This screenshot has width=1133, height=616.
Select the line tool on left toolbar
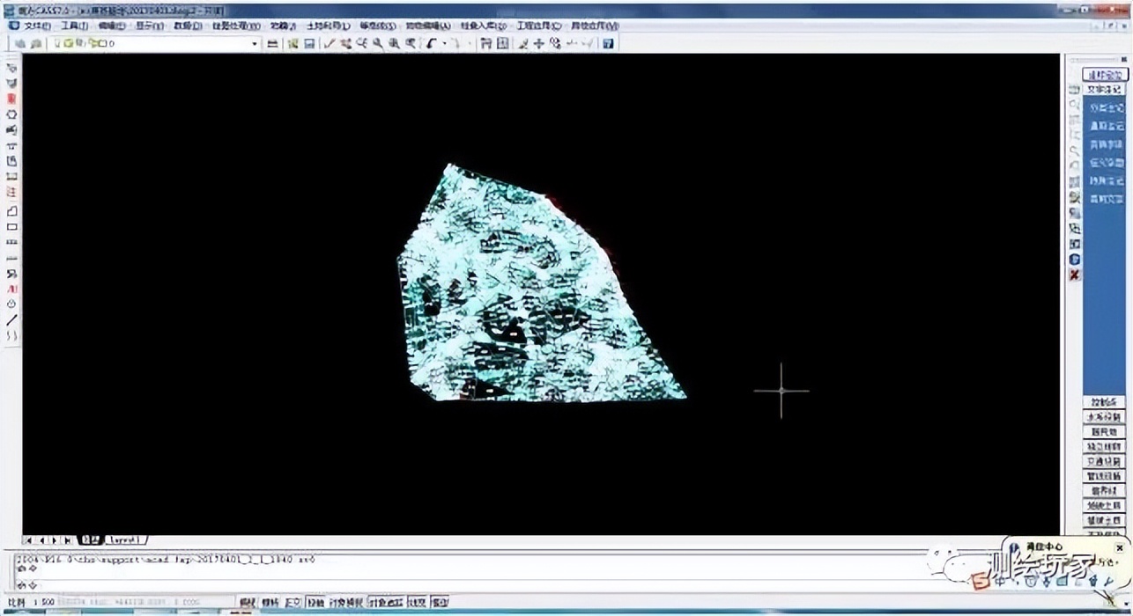pyautogui.click(x=11, y=320)
